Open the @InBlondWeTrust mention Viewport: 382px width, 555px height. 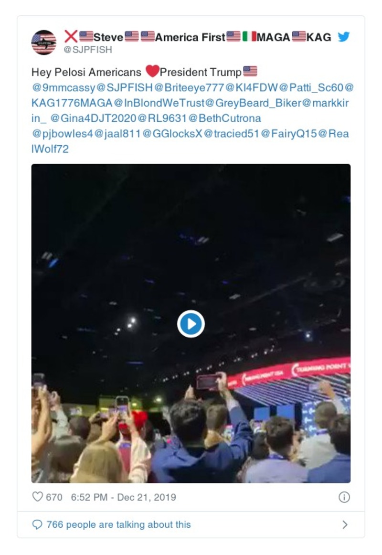(x=159, y=103)
